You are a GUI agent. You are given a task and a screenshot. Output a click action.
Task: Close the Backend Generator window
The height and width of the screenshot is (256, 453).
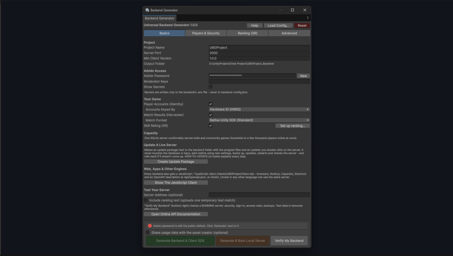click(x=305, y=10)
